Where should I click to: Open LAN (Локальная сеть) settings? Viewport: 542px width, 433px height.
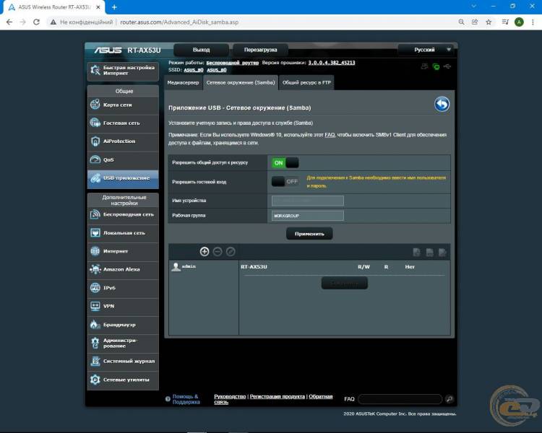[123, 233]
